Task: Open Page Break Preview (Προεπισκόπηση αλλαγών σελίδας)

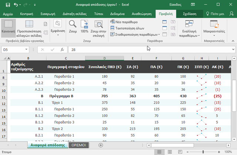Action: pyautogui.click(x=29, y=29)
